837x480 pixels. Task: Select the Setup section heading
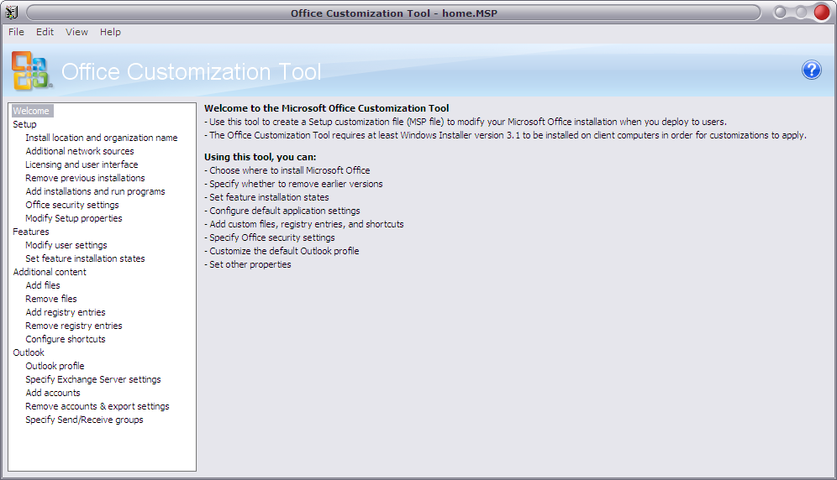pos(24,124)
